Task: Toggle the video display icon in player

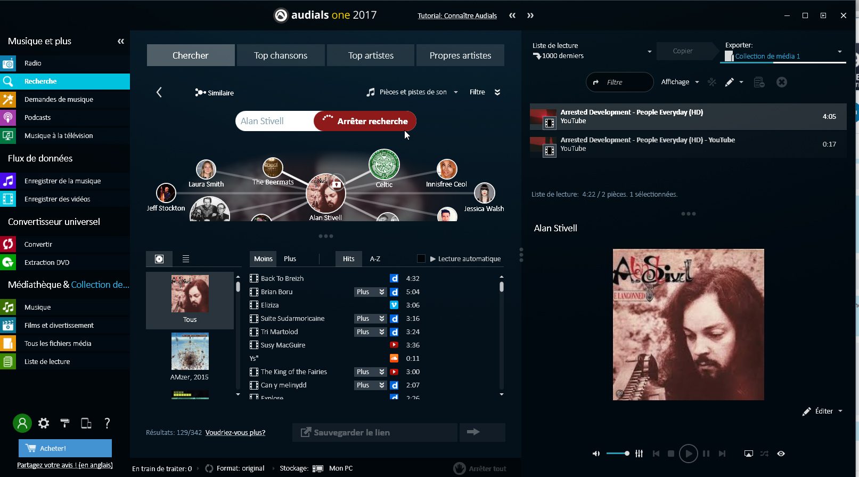Action: click(748, 454)
